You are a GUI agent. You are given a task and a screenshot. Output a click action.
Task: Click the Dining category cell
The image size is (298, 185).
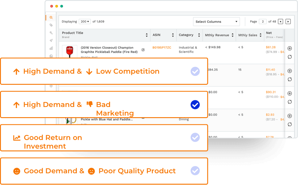point(184,119)
